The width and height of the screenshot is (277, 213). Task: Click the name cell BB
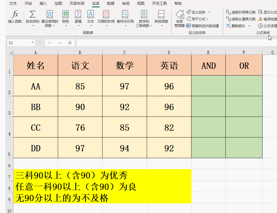36,107
